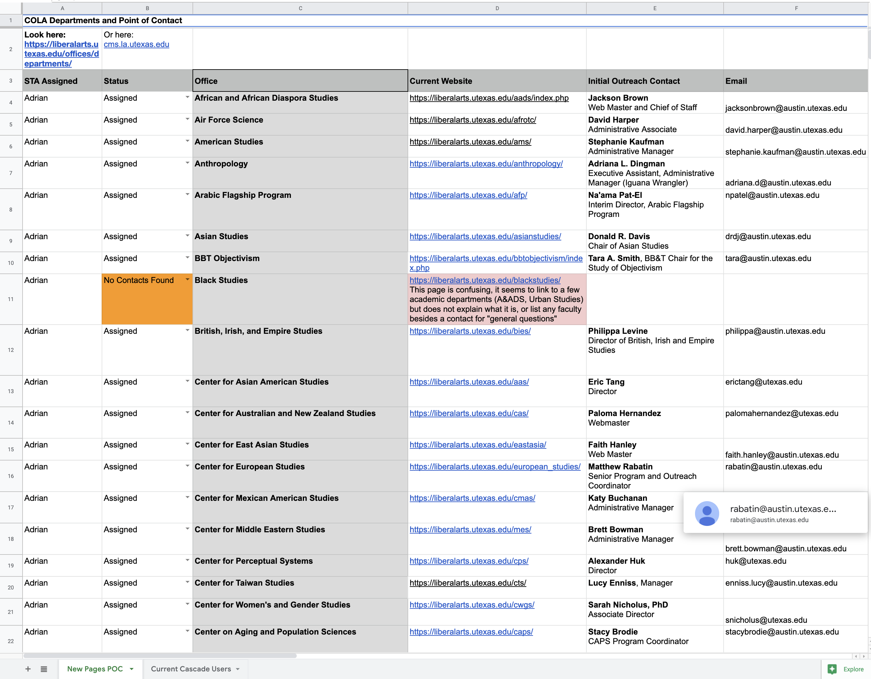Select stacybrodie@austin.utexas.edu email cell
This screenshot has height=679, width=871.
pos(796,639)
